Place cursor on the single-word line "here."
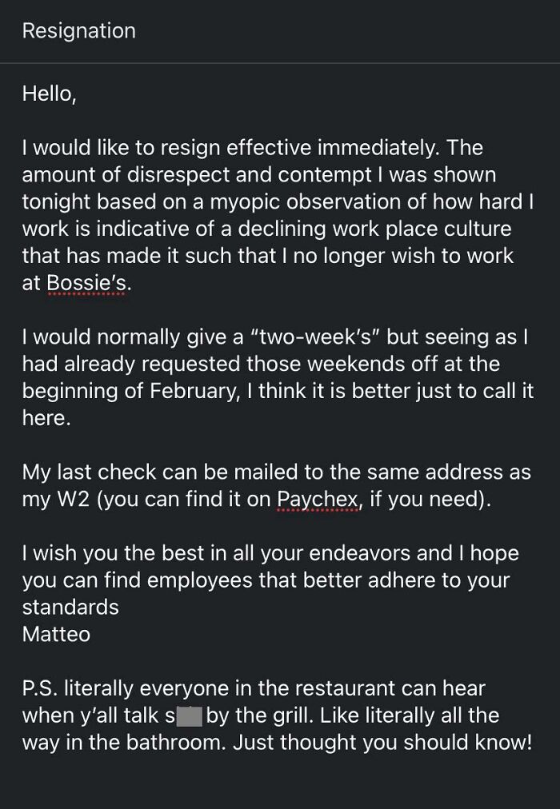560x809 pixels. tap(46, 418)
